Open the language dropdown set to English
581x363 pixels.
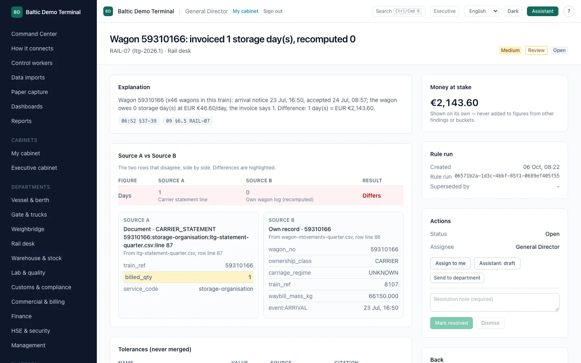pos(482,11)
